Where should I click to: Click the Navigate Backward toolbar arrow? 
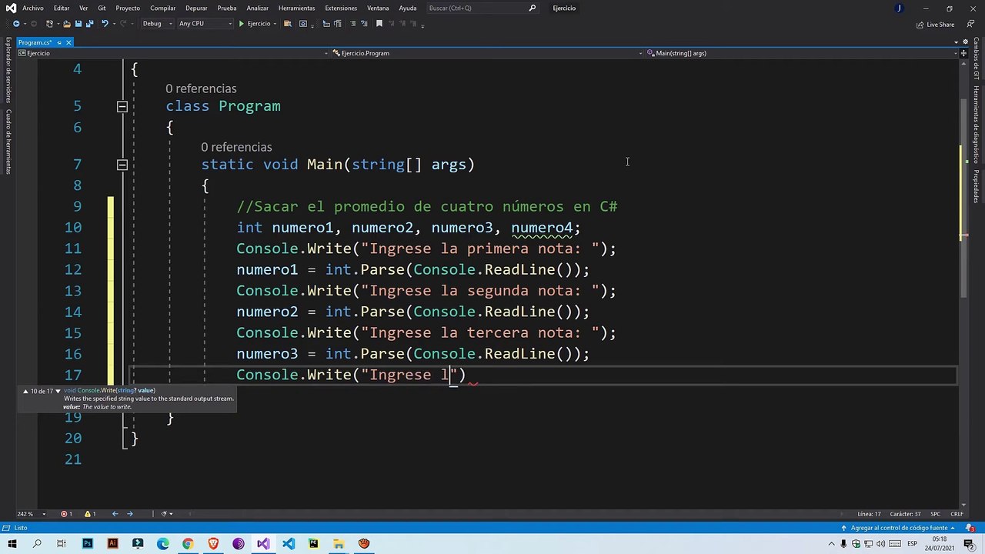coord(16,24)
